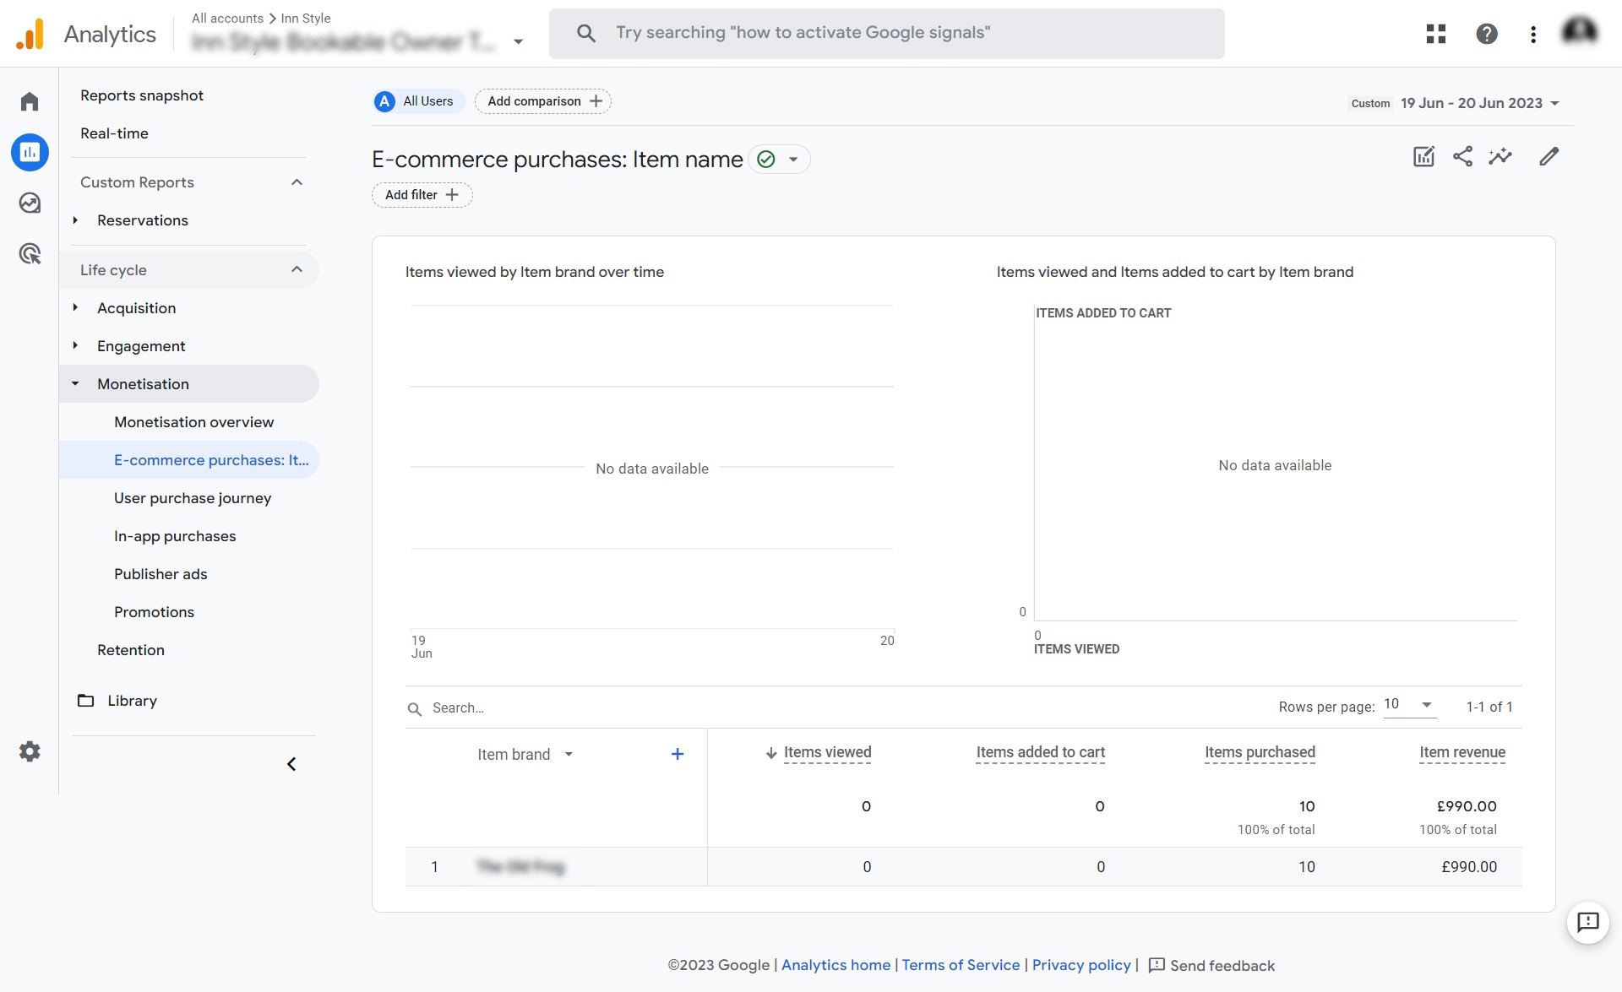Open Rows per page dropdown
Screen dimensions: 1622x992
[x=1409, y=705]
